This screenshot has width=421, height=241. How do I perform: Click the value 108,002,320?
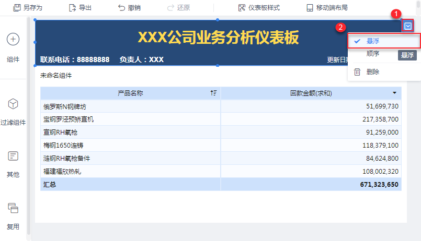coord(380,172)
